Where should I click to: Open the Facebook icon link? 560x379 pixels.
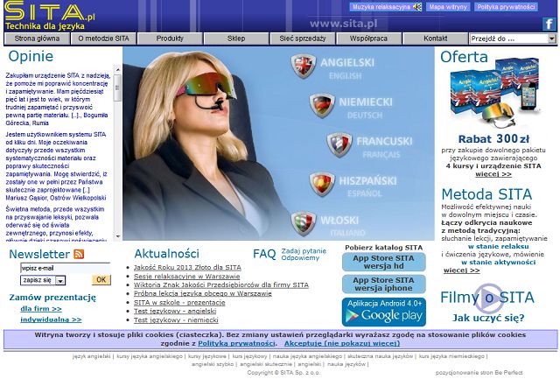549,24
